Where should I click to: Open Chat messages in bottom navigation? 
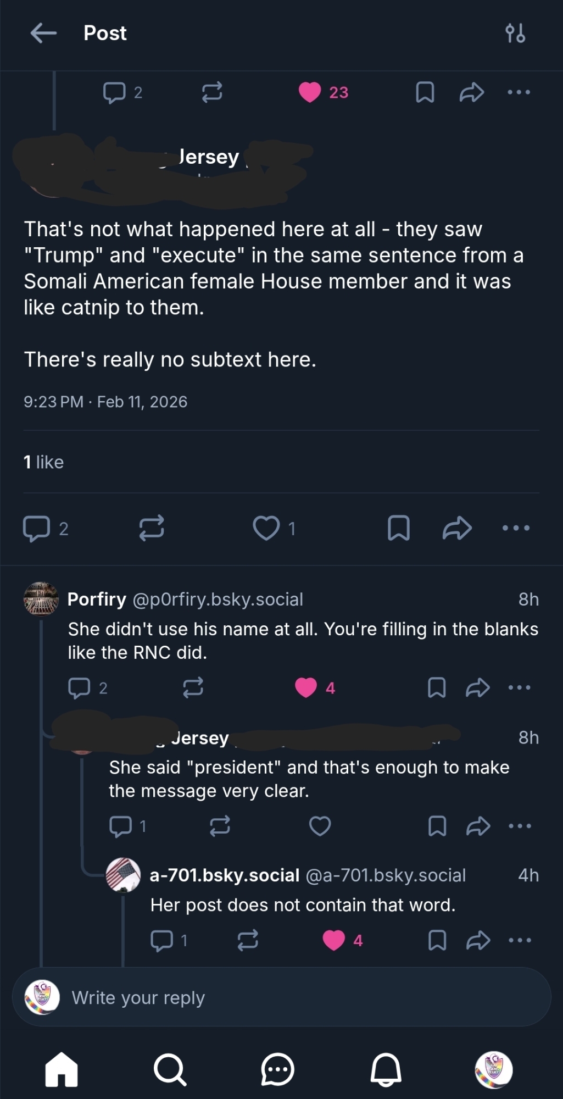coord(277,1069)
